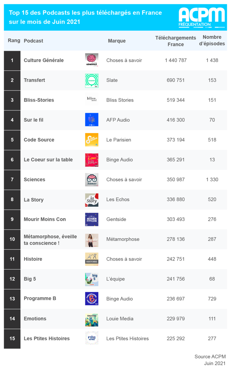Select the Mourir Moins Con logo
231x373 pixels.
click(92, 219)
